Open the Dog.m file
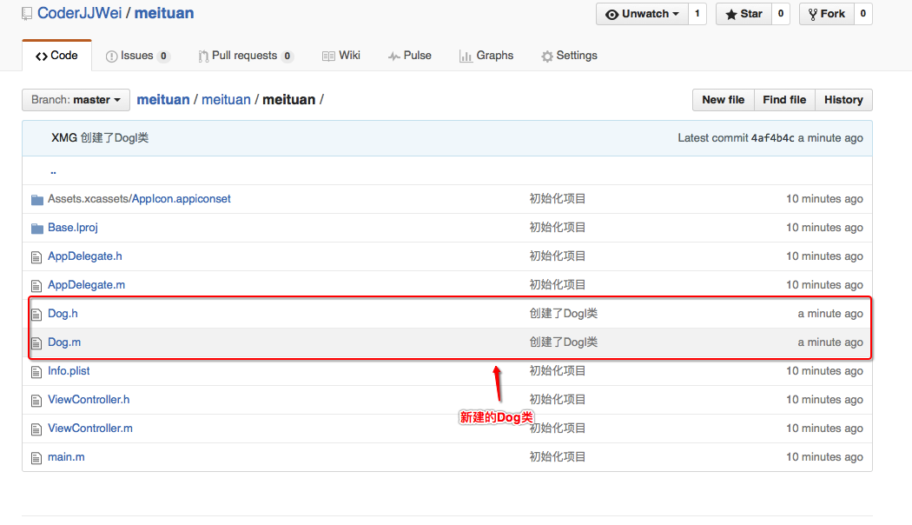 [64, 342]
